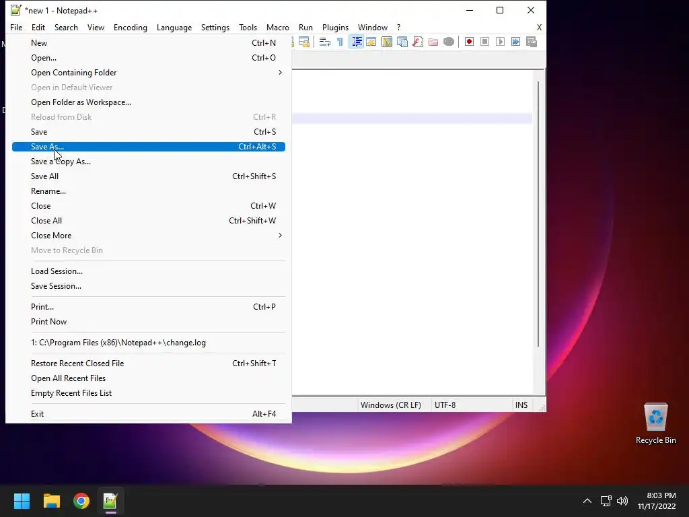Open Windows Start menu
Viewport: 689px width, 517px height.
coord(22,501)
